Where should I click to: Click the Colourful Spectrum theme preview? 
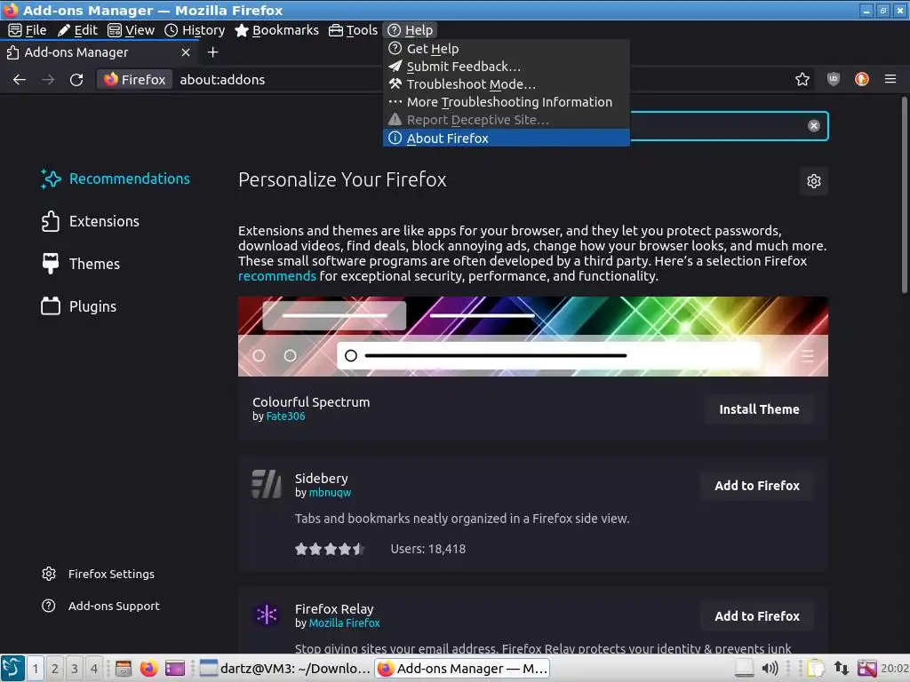pos(533,337)
